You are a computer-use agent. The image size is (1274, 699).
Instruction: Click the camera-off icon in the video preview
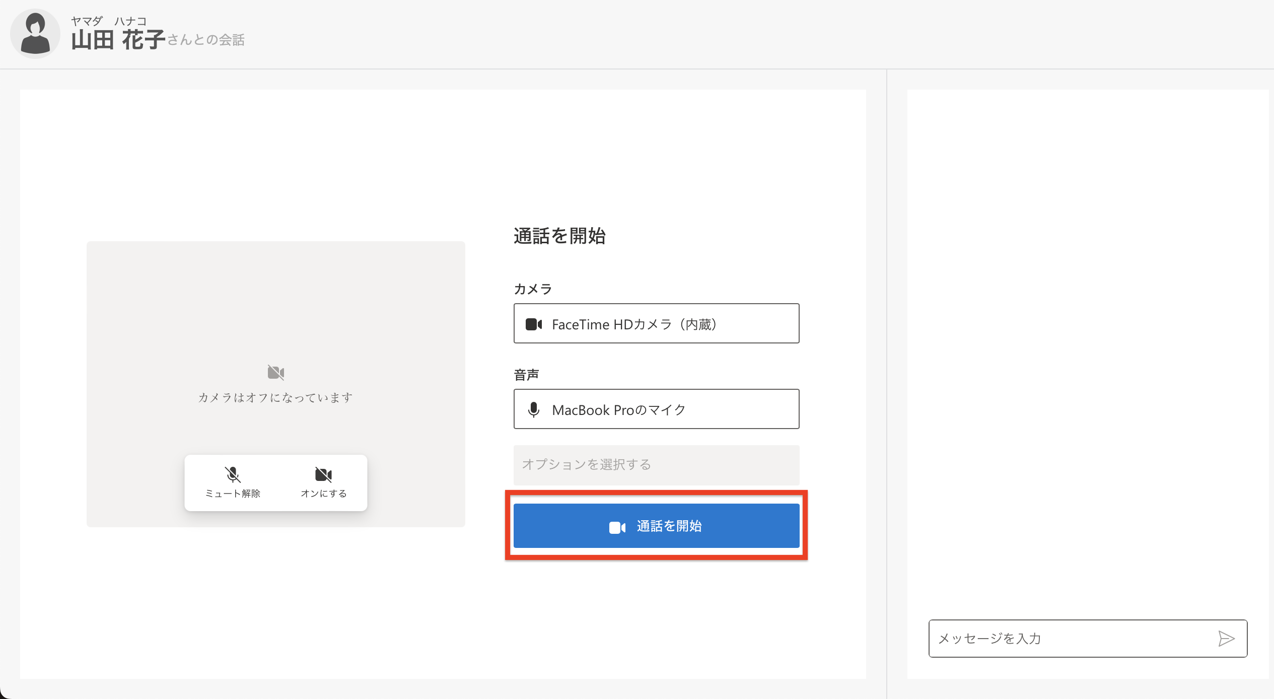click(276, 373)
